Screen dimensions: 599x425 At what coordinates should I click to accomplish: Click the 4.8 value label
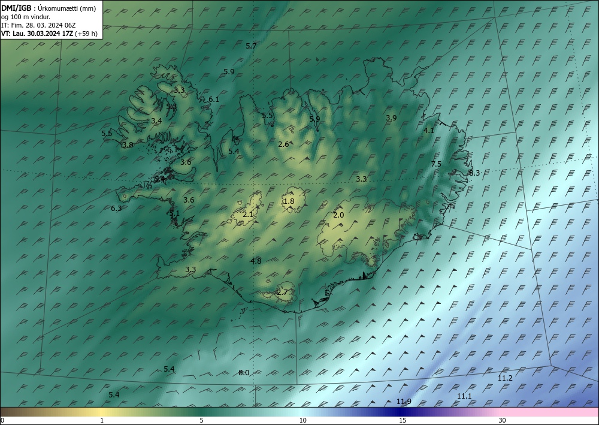tap(256, 261)
